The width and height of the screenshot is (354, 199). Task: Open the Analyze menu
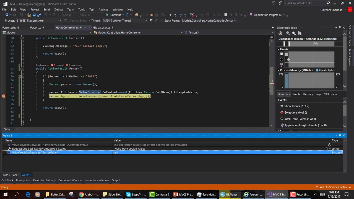(x=103, y=9)
